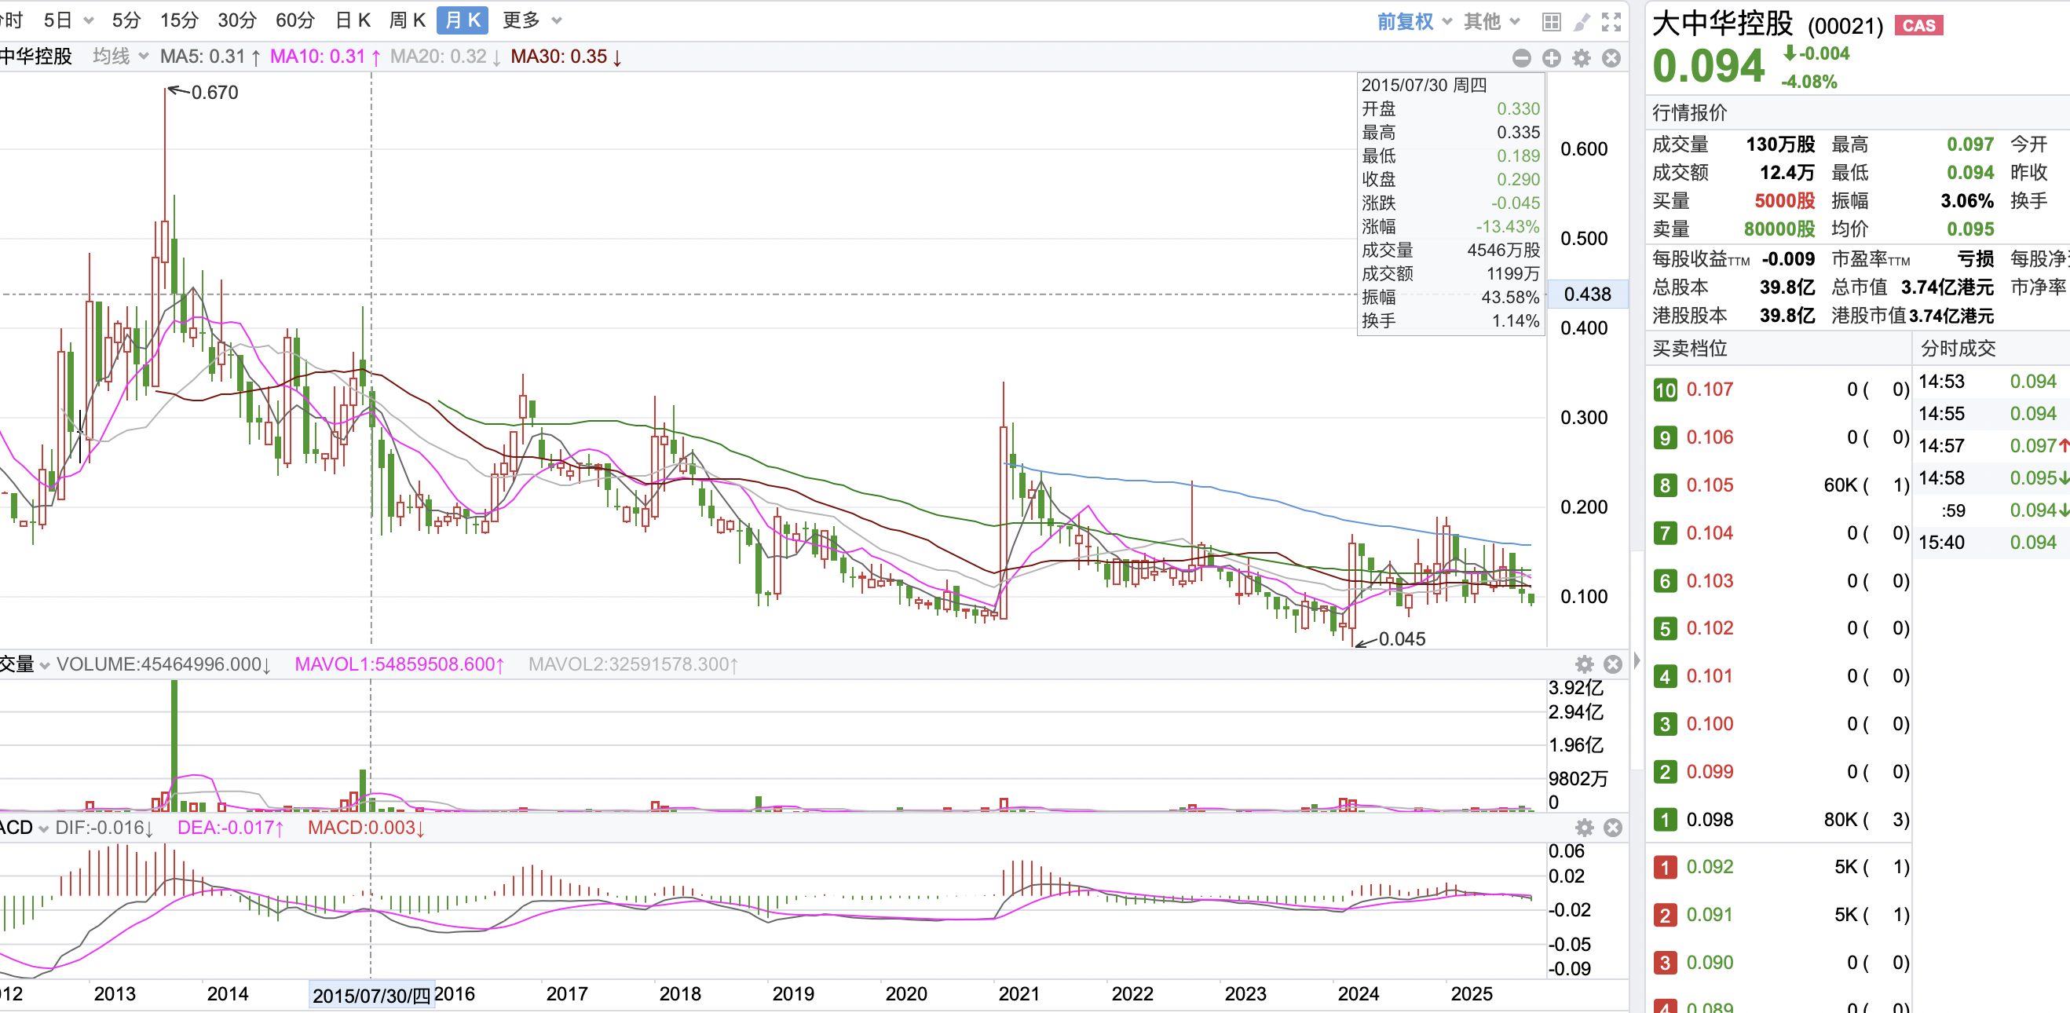
Task: Zoom in main chart with plus icon
Action: 1552,58
